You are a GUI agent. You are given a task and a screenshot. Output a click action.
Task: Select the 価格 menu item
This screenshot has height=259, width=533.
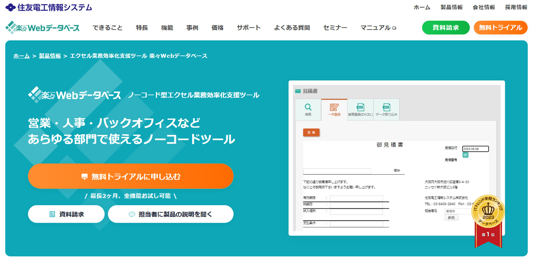point(217,28)
